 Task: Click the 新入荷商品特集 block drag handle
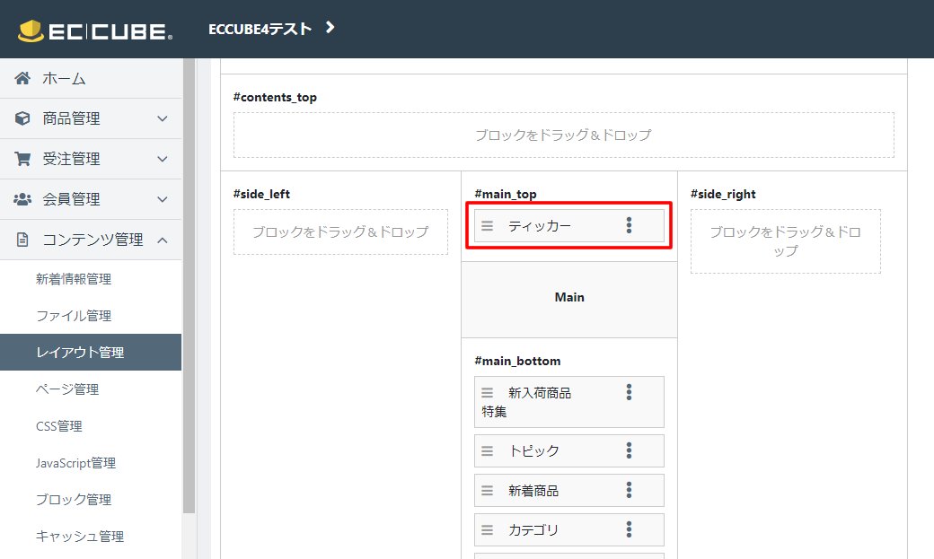pos(488,393)
